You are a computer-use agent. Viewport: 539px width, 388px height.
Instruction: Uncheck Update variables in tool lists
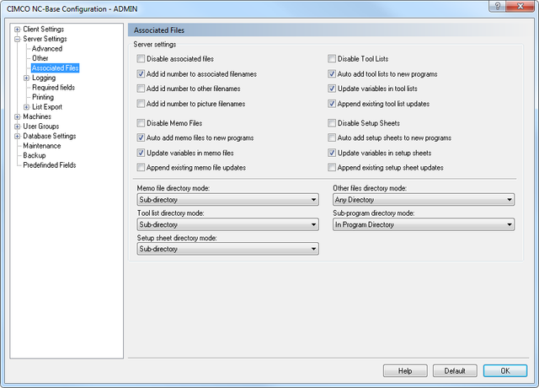coord(331,89)
